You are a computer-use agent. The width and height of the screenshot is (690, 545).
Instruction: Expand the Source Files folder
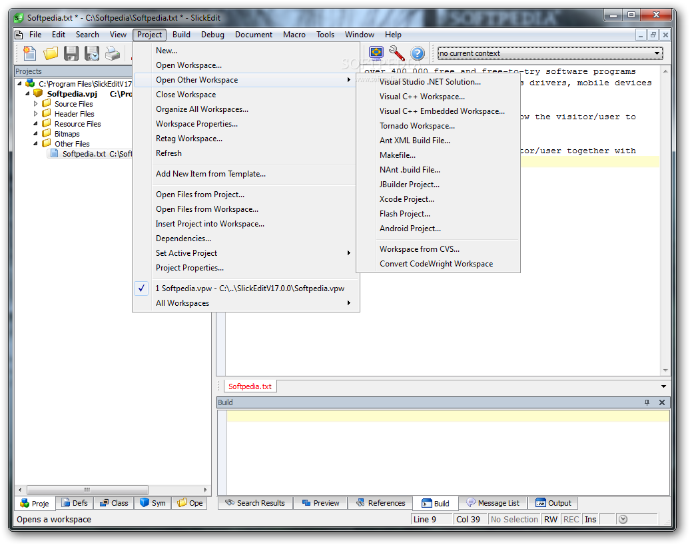(36, 104)
